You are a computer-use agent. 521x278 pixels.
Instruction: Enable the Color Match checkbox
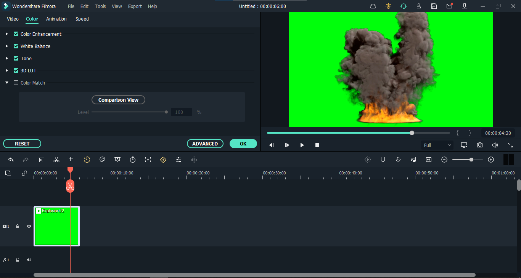(x=16, y=83)
